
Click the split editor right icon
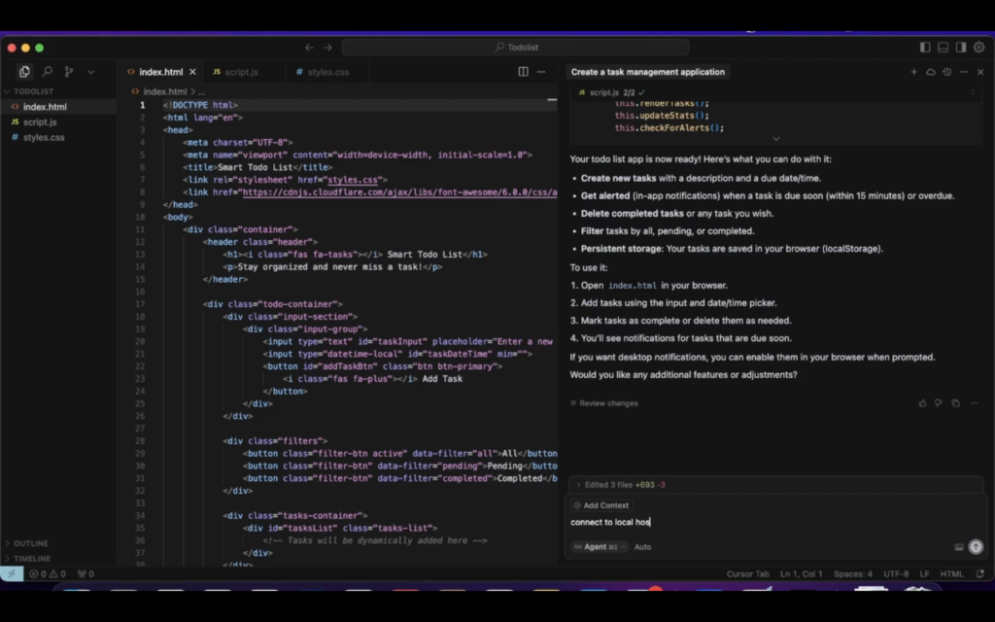pyautogui.click(x=524, y=72)
